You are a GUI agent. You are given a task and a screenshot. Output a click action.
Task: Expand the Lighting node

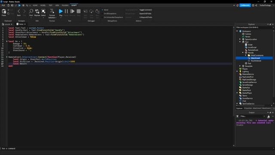pos(237,71)
